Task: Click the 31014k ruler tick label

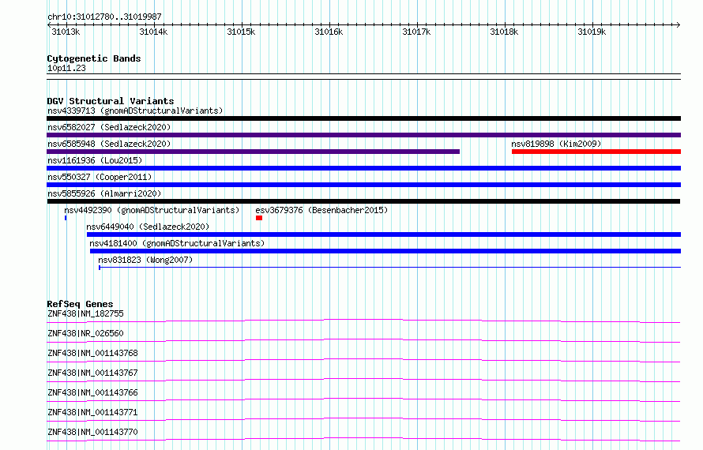Action: pos(153,32)
